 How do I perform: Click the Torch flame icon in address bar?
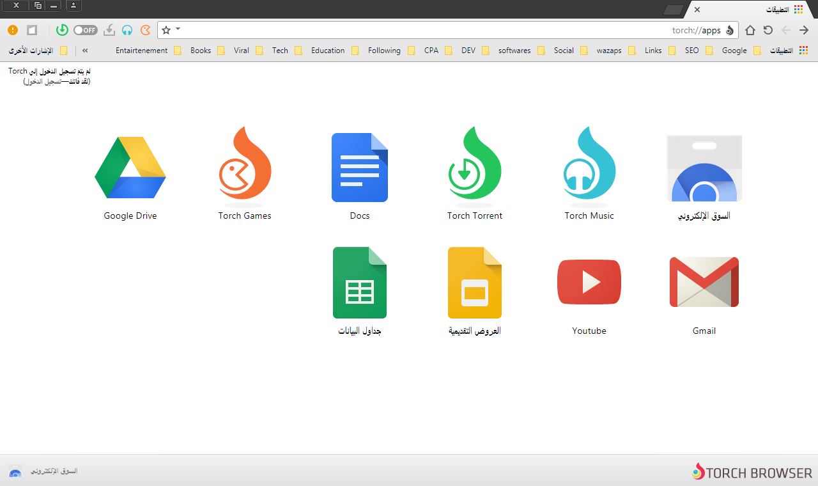point(730,30)
